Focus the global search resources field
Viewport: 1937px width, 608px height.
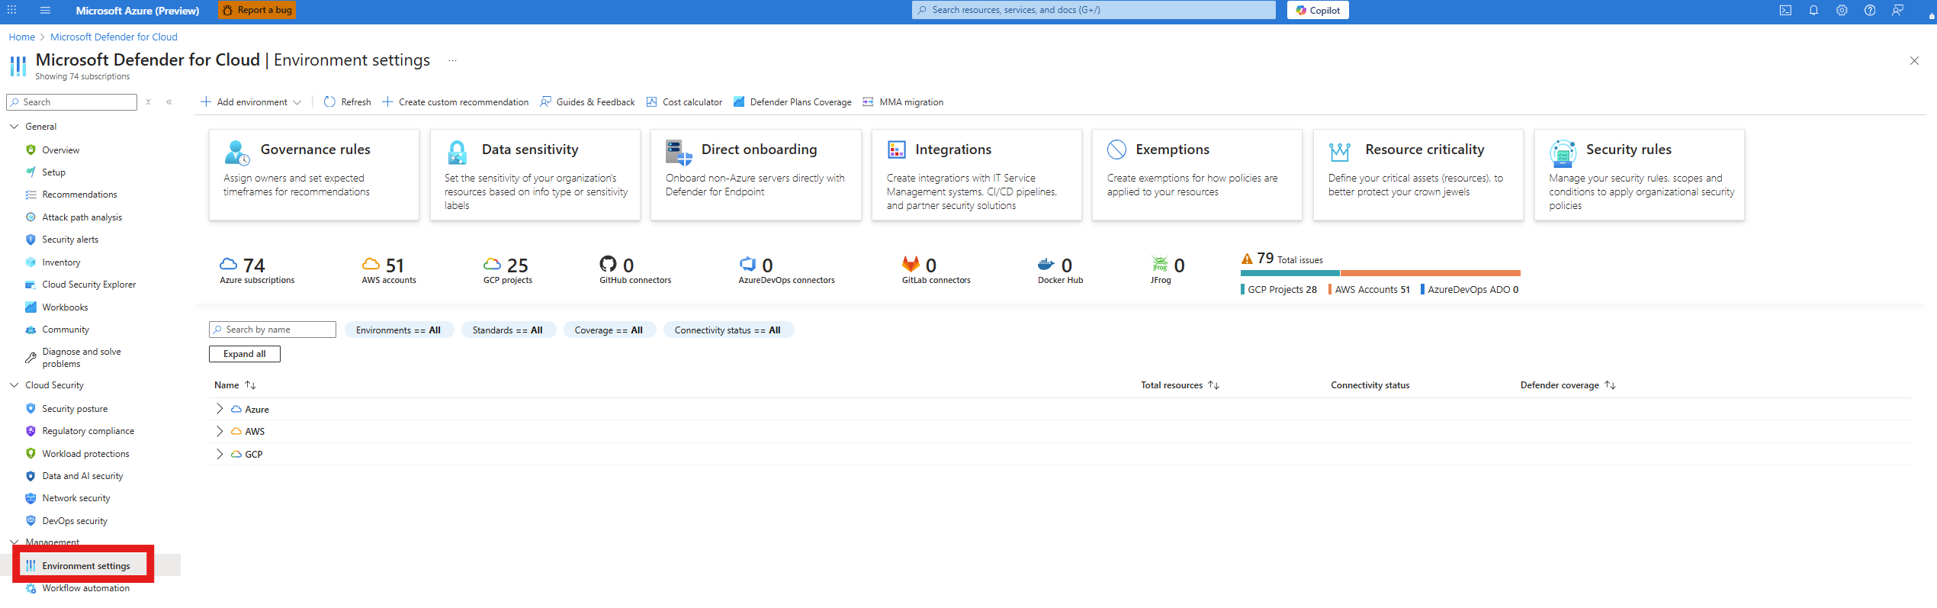pyautogui.click(x=1094, y=10)
